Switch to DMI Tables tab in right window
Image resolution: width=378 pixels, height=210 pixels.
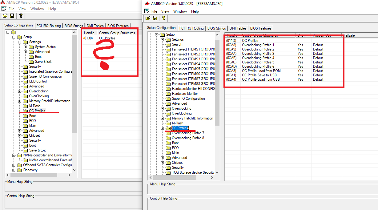(x=238, y=28)
